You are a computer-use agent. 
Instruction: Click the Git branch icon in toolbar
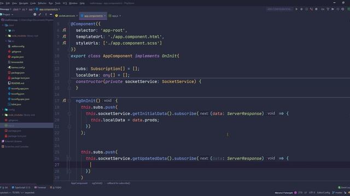click(328, 9)
